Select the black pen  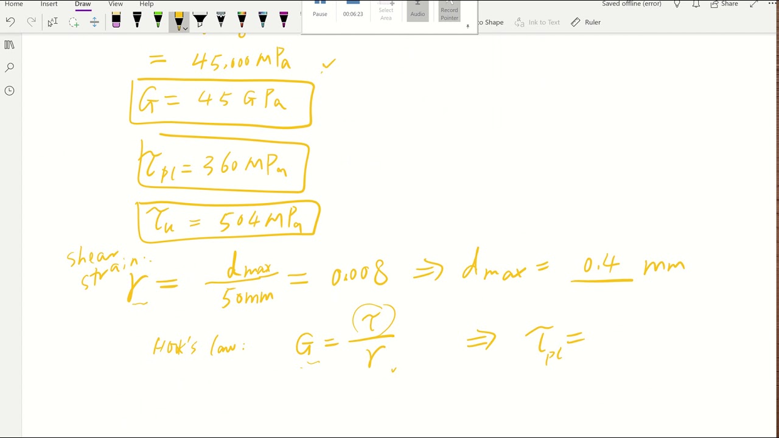(137, 21)
